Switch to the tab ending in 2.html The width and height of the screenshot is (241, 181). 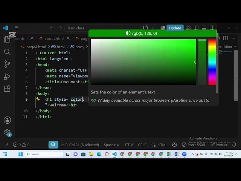click(21, 38)
